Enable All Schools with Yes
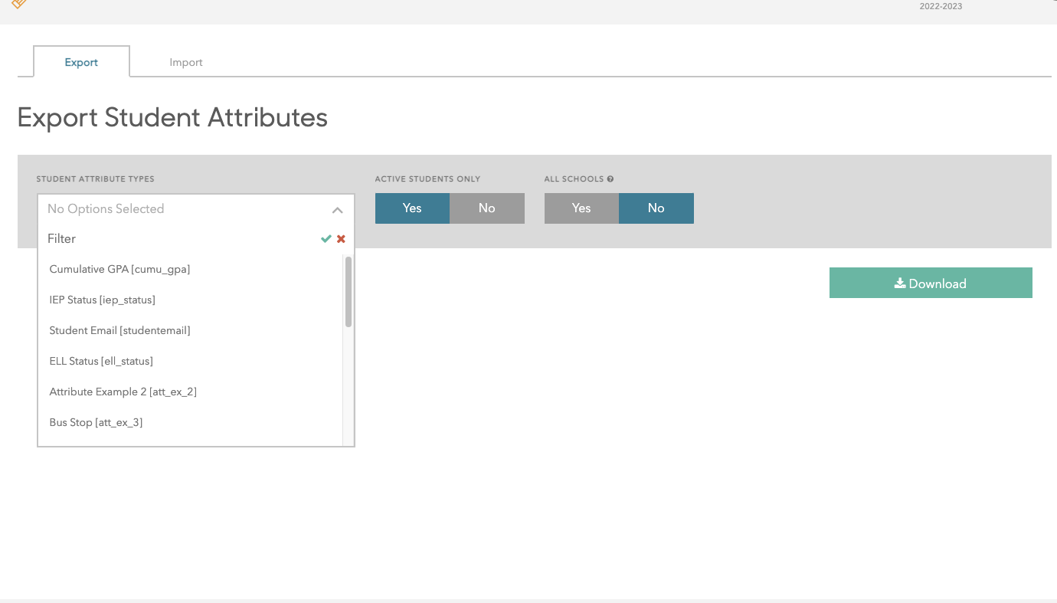This screenshot has width=1057, height=603. point(581,208)
